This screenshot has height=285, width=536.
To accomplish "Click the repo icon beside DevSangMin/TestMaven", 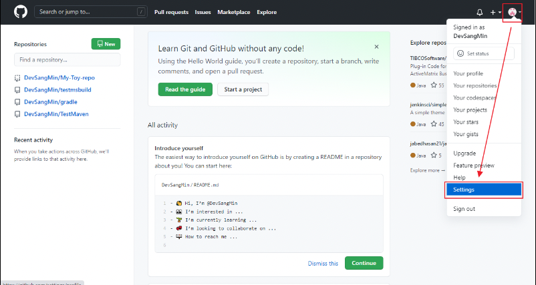I will point(17,114).
